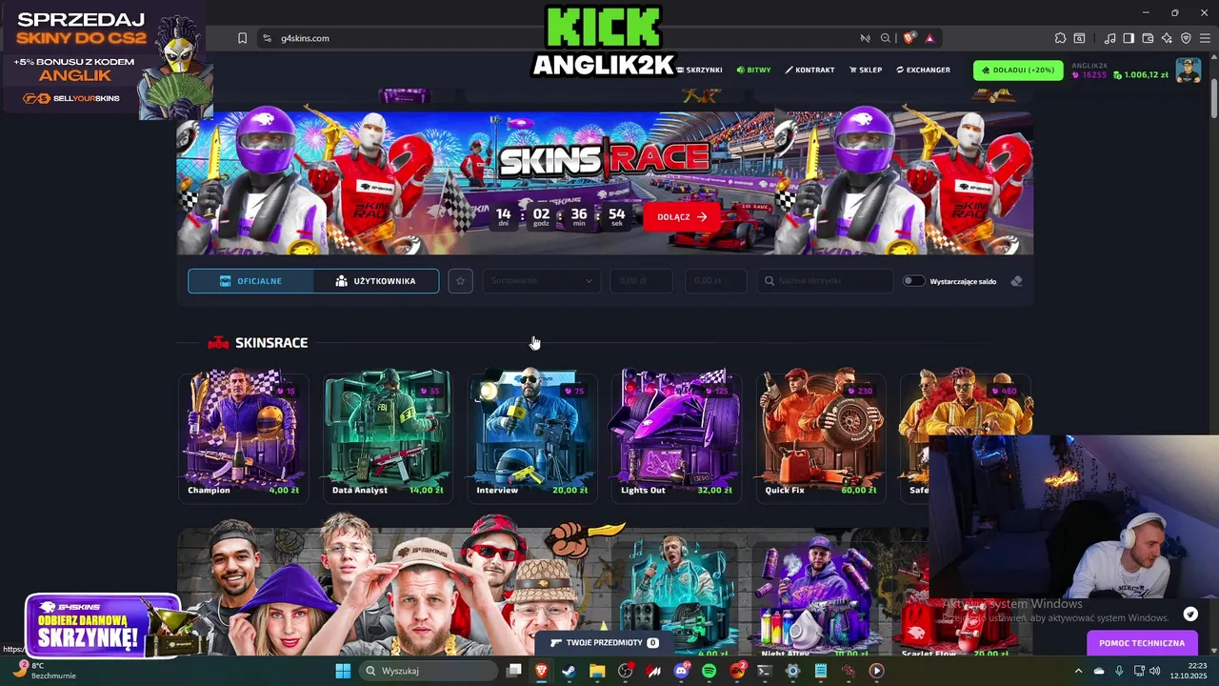This screenshot has width=1219, height=686.
Task: Open the KONTRAKT menu item
Action: point(809,71)
